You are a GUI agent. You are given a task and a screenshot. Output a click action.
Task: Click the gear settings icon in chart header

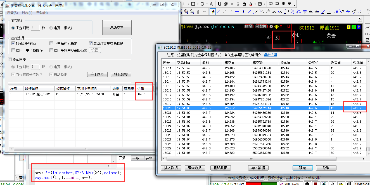271,27
